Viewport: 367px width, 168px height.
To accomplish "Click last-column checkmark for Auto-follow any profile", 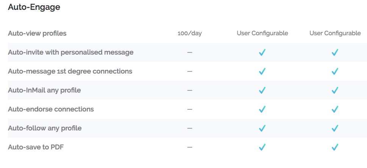I will [x=335, y=128].
